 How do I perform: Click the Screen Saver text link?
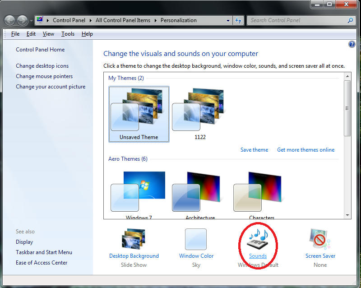(320, 256)
